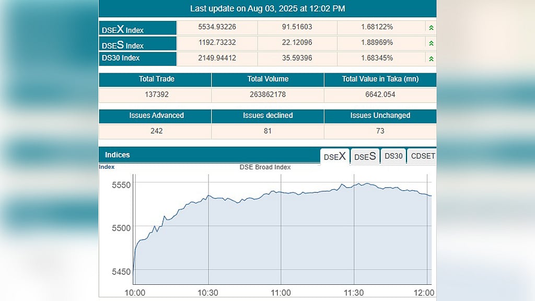535x301 pixels.
Task: Click the 11:30 gridline marker on the chart
Action: (354, 229)
